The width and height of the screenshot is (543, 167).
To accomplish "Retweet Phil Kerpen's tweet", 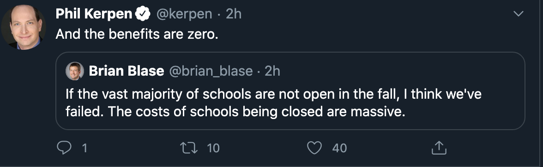I will click(x=189, y=148).
